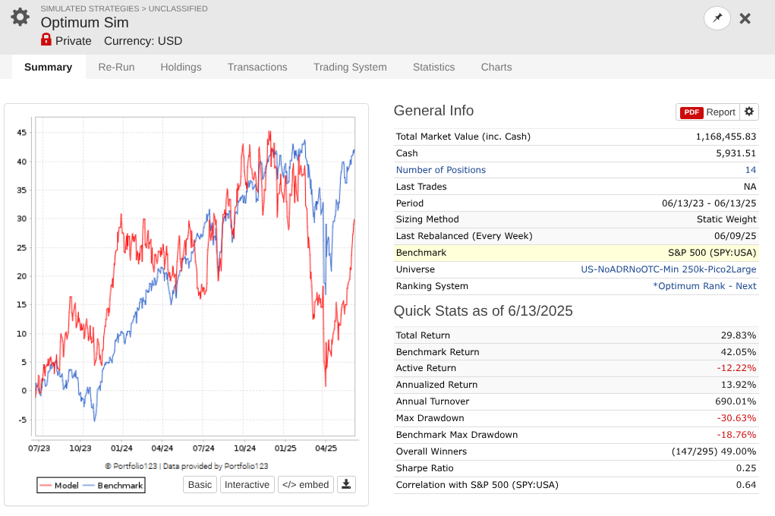View the Statistics tab

433,68
